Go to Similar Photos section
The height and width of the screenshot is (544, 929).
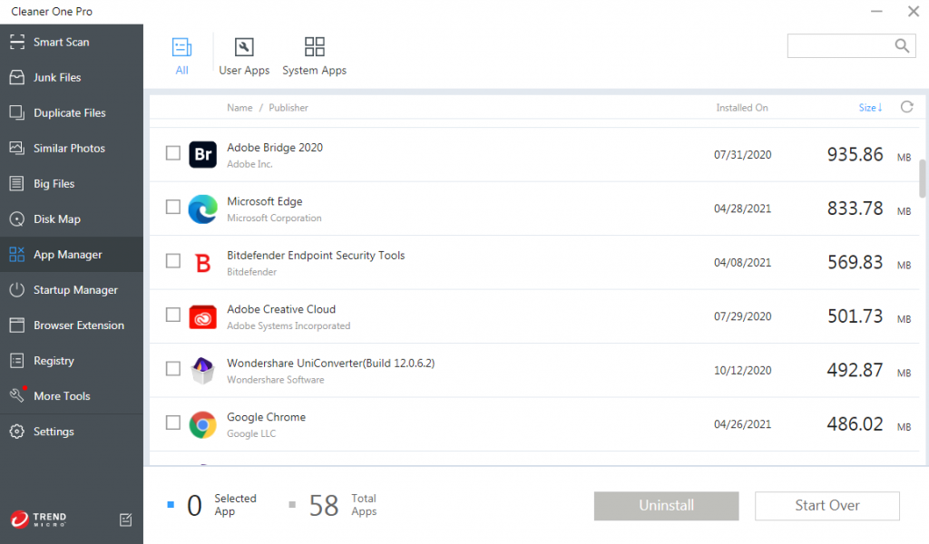(x=71, y=148)
